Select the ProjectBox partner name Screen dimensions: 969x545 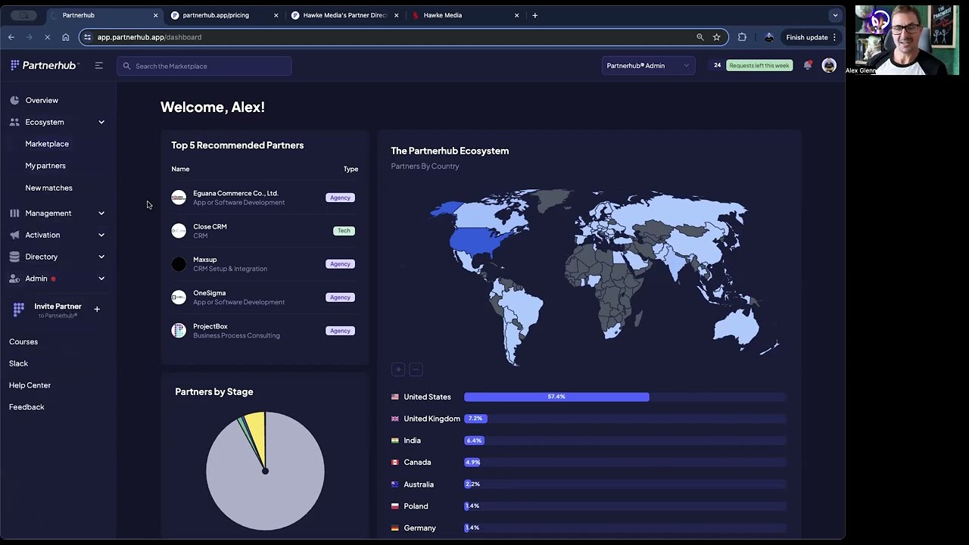coord(210,326)
